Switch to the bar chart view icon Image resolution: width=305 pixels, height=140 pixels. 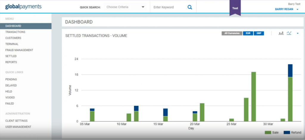pos(281,33)
